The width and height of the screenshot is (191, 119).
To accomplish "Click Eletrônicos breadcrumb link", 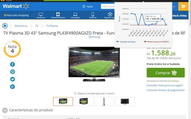I will tap(21, 26).
